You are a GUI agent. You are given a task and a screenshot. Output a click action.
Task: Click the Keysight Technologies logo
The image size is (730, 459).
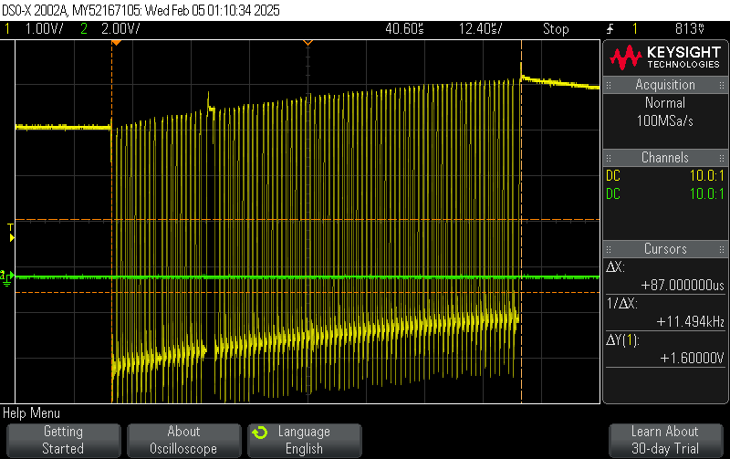coord(664,57)
